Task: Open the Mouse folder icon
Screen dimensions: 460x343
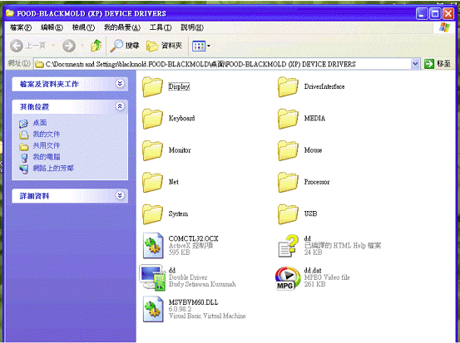Action: point(288,150)
